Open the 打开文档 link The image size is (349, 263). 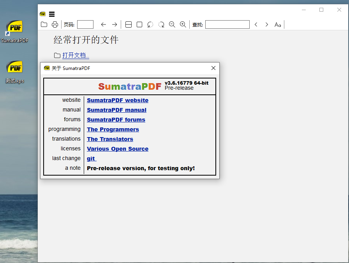click(76, 55)
